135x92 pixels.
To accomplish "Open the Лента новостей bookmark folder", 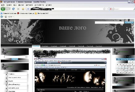I will coord(42,13).
